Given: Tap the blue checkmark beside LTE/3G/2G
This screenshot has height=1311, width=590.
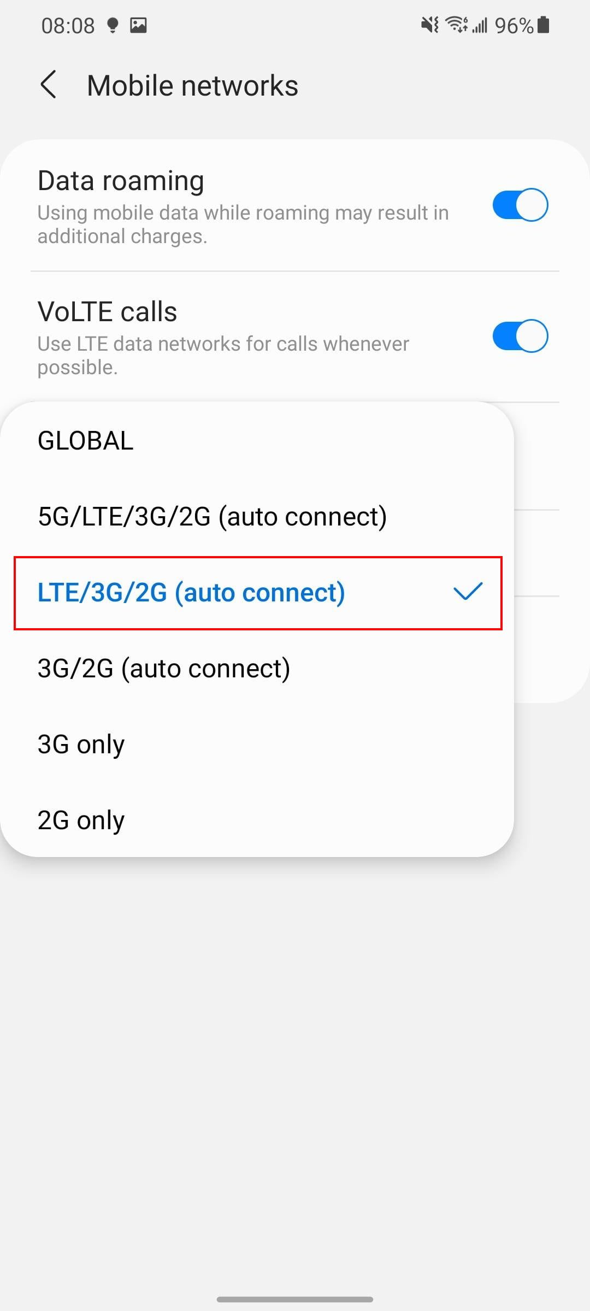Looking at the screenshot, I should (x=468, y=592).
